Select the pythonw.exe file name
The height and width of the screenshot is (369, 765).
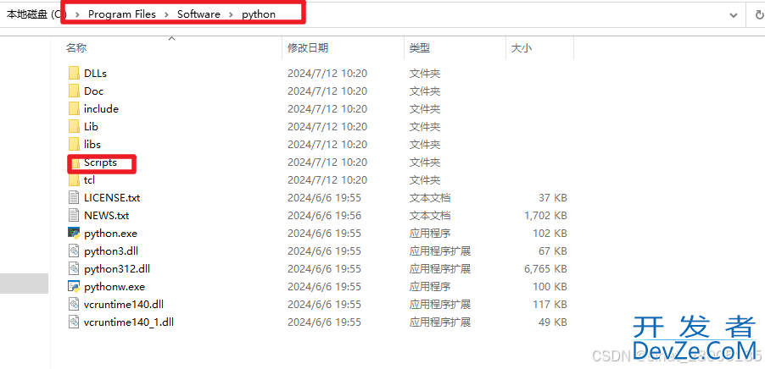click(x=114, y=287)
